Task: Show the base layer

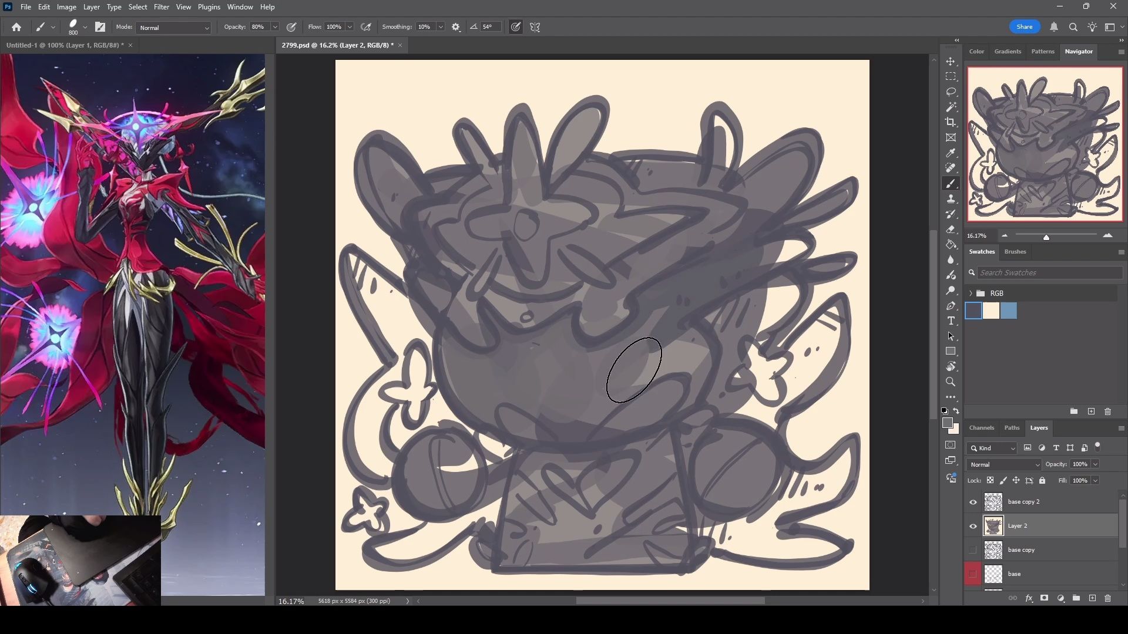Action: tap(973, 574)
